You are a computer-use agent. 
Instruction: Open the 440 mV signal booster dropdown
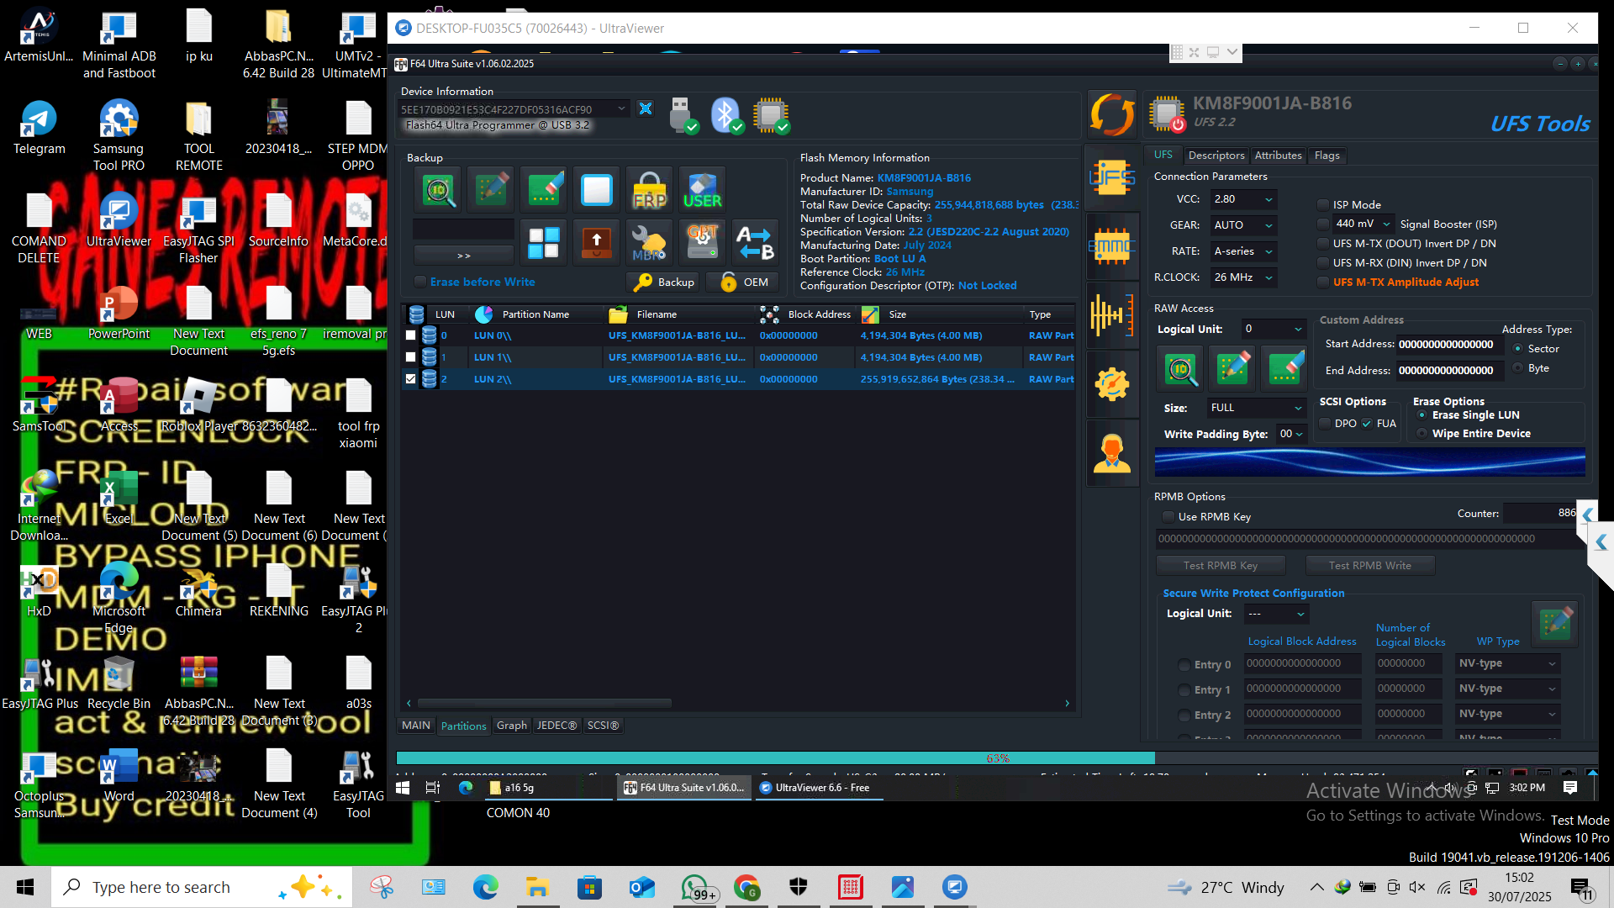tap(1363, 224)
